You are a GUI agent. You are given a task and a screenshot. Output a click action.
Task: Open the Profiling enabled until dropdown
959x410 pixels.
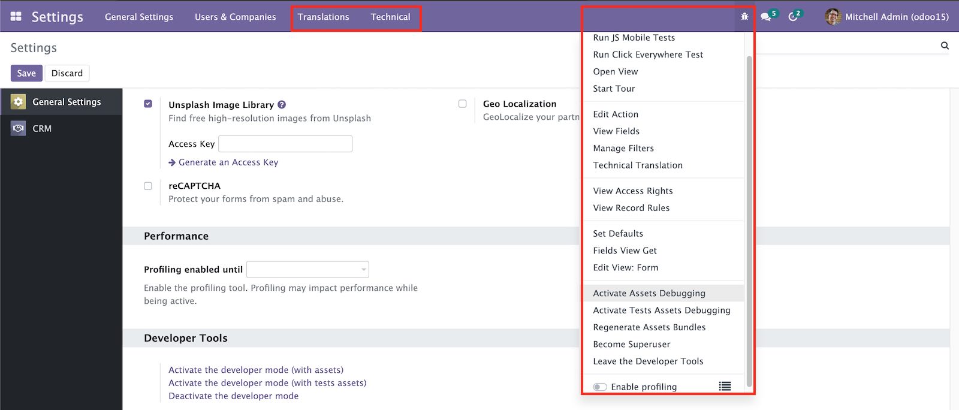point(307,269)
